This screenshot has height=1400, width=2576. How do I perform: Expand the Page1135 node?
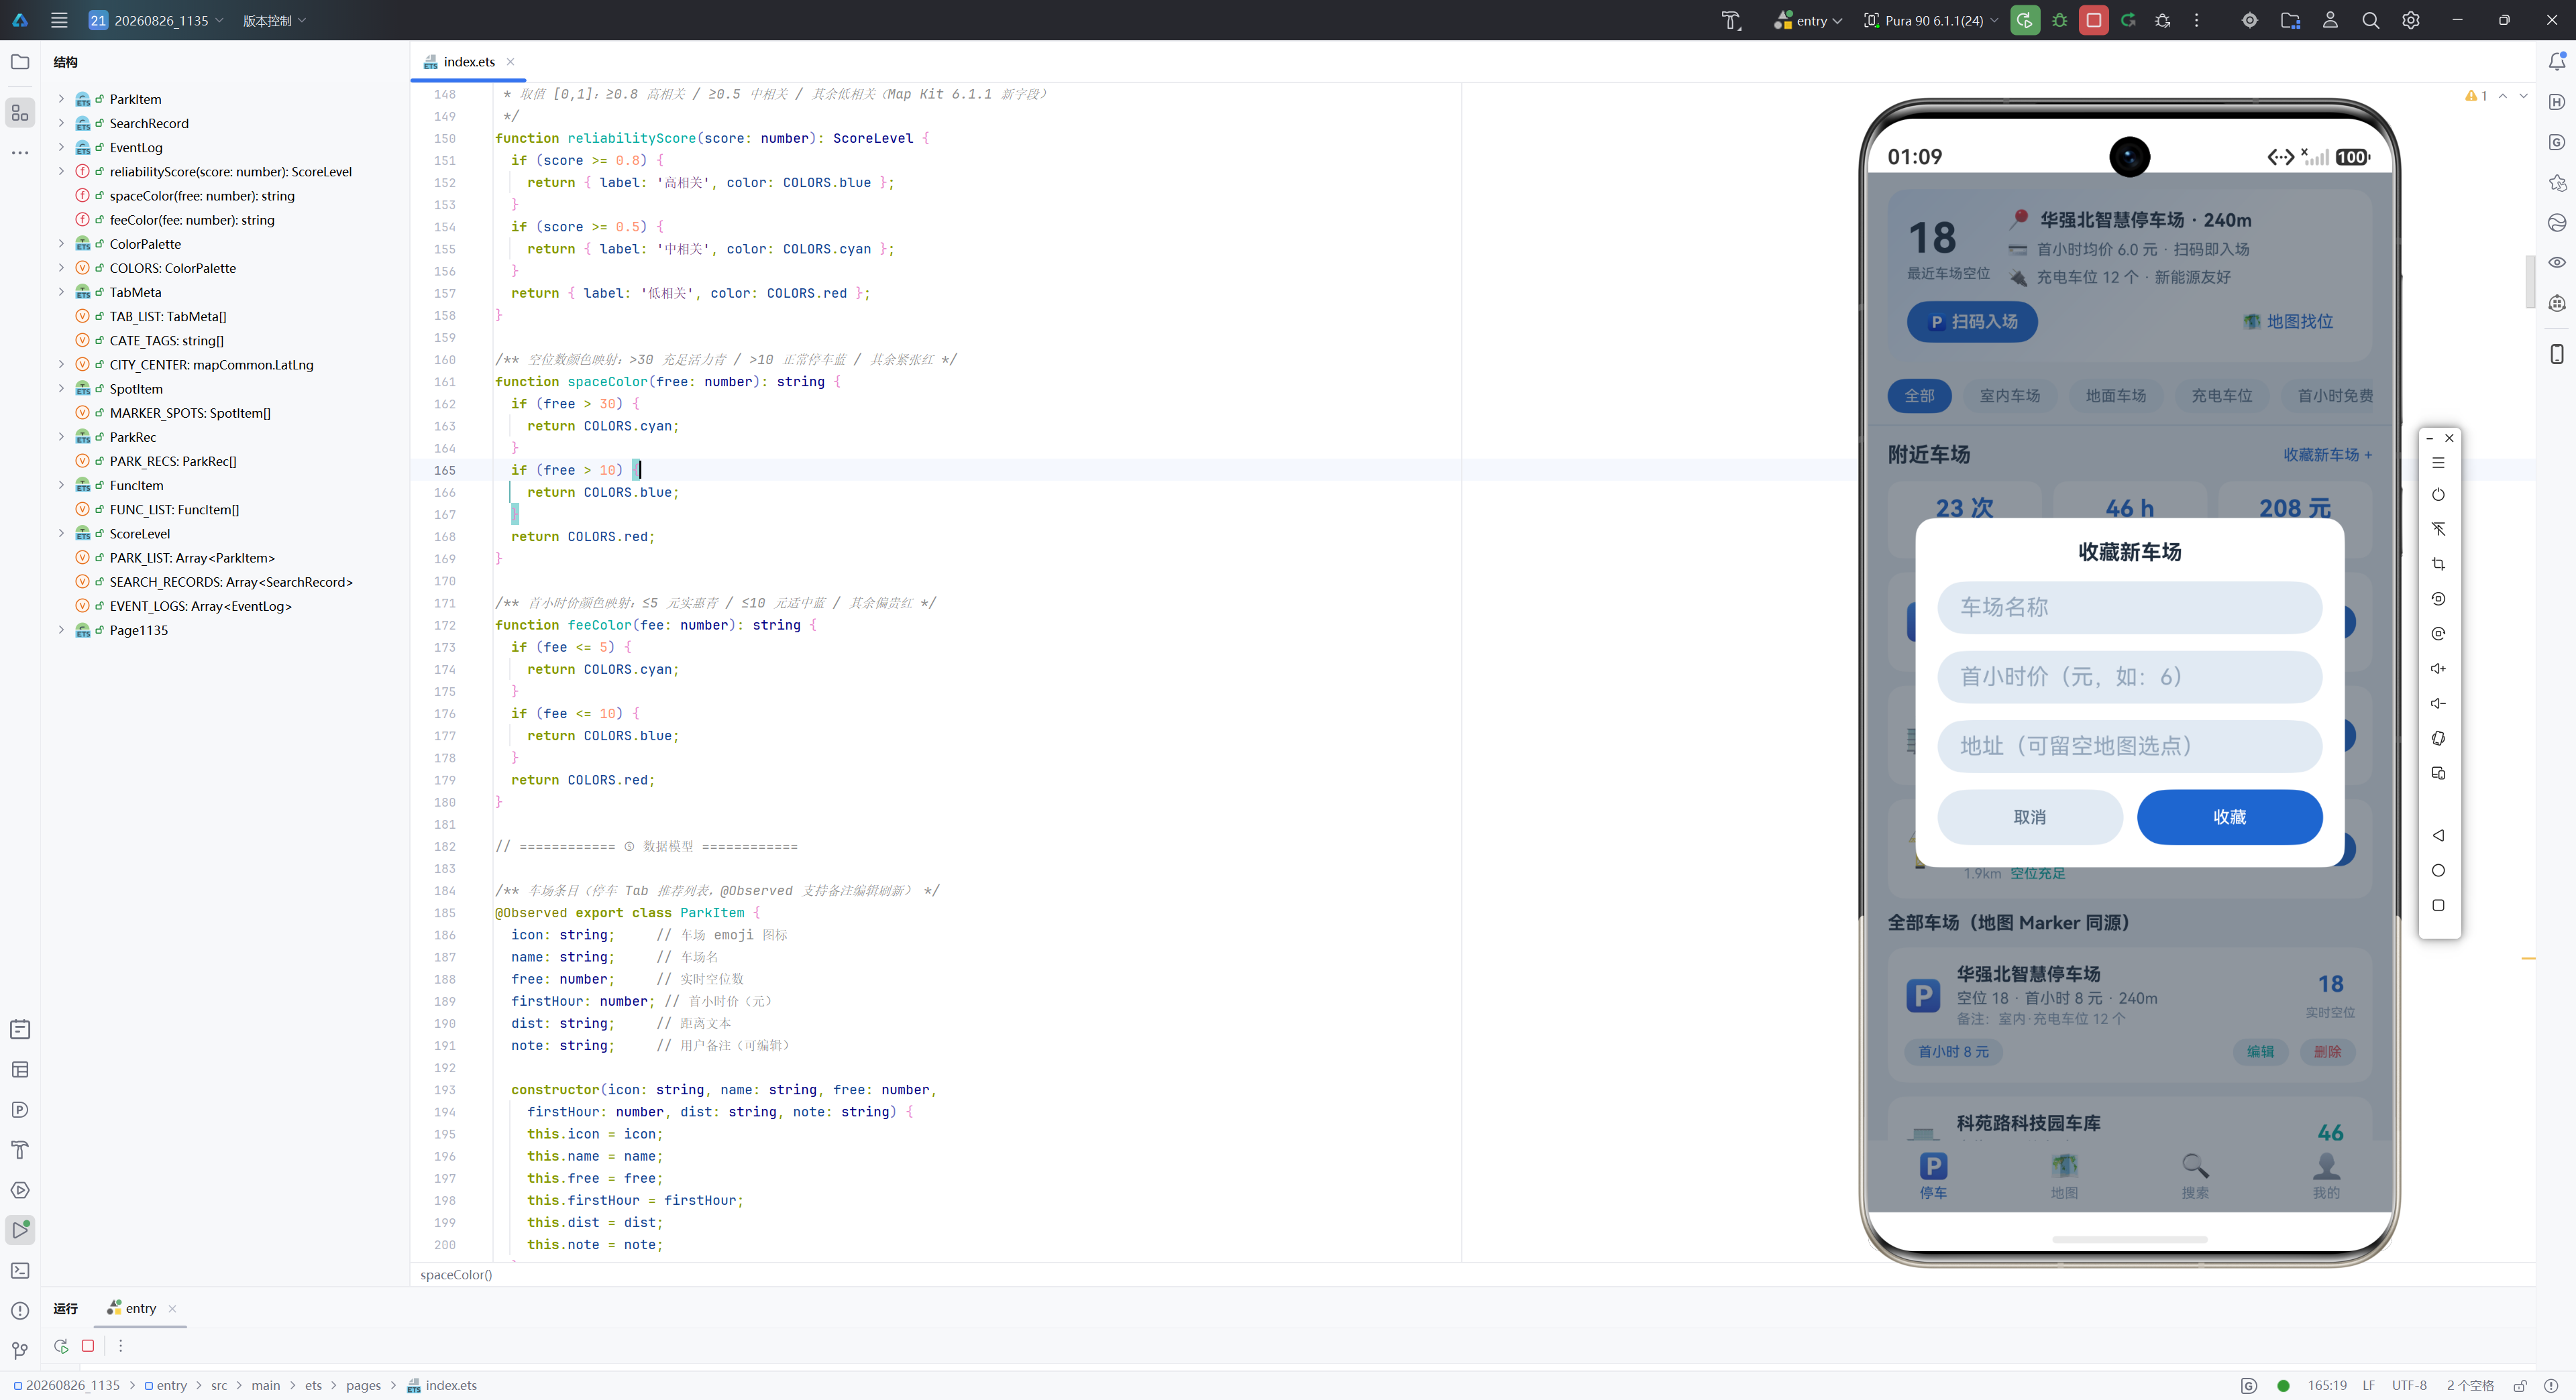[x=61, y=630]
